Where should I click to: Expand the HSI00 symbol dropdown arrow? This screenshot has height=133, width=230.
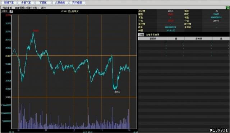click(11, 11)
